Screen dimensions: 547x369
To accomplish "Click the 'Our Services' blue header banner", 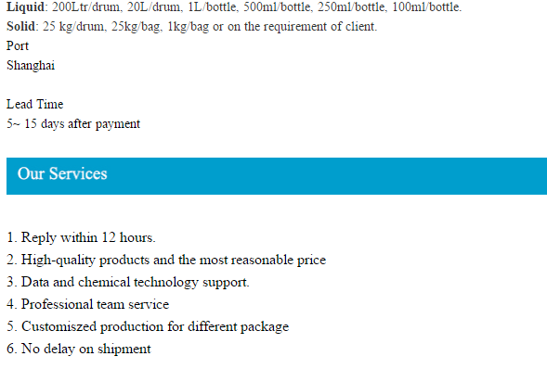I will [277, 176].
